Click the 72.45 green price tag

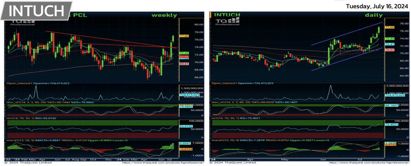tap(184, 53)
